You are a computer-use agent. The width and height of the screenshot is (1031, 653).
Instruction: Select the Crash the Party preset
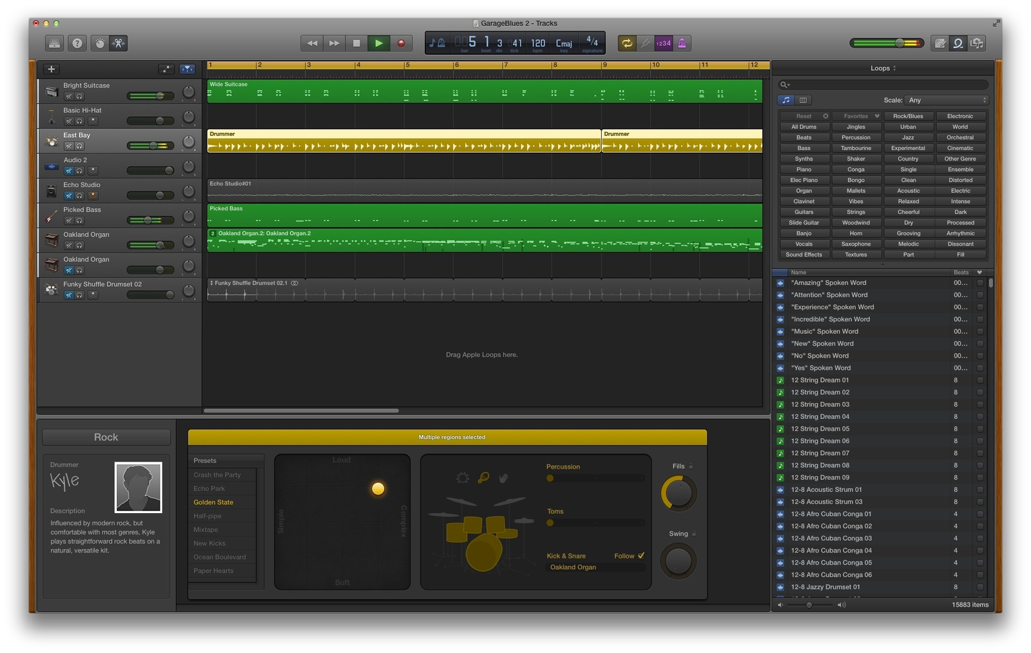point(218,474)
